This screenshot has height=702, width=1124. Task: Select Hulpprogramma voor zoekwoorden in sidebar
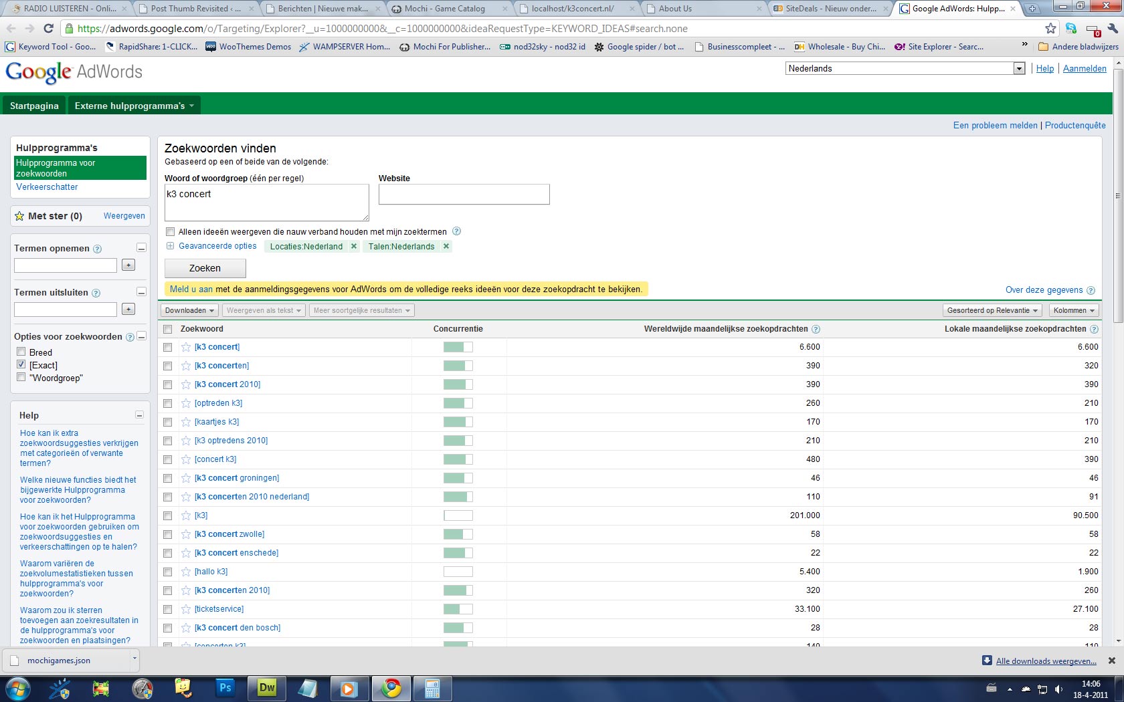point(80,168)
